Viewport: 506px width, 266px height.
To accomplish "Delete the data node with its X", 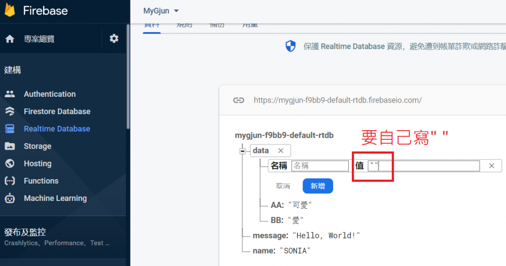I will (x=281, y=151).
